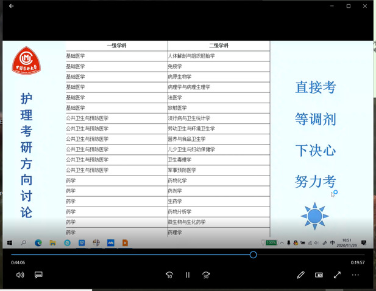
Task: Open the pencil edit tool
Action: (x=300, y=275)
